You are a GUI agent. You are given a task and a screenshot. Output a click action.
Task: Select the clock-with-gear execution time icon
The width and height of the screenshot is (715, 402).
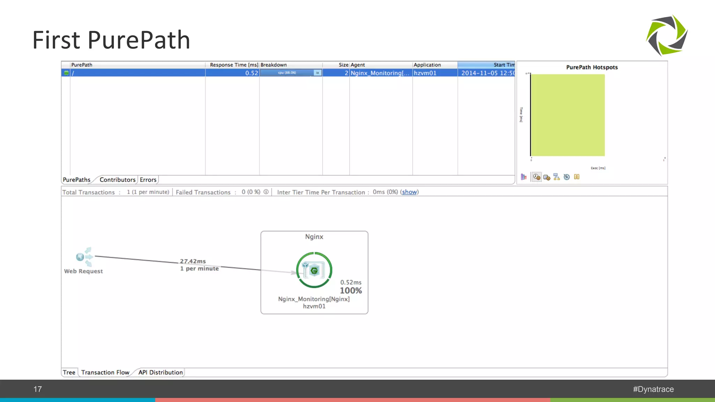click(537, 177)
